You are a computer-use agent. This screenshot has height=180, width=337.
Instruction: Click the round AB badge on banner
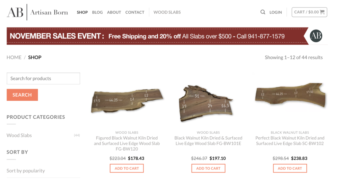(x=316, y=36)
